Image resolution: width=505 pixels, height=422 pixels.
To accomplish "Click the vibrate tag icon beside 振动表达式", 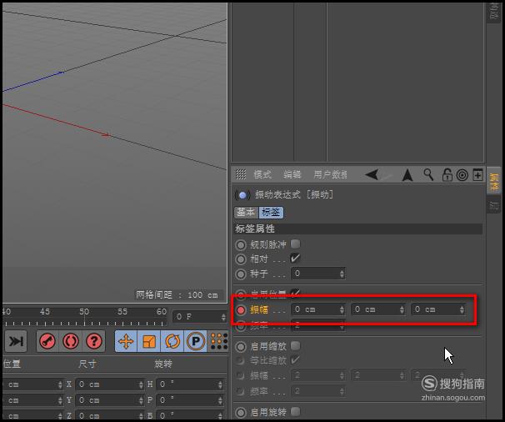I will tap(242, 194).
